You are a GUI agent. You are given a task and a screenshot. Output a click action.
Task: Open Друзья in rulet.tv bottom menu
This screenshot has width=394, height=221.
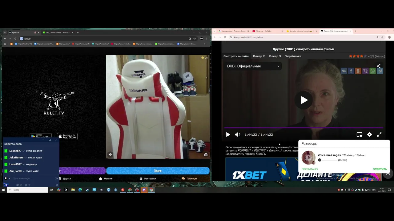point(65,178)
